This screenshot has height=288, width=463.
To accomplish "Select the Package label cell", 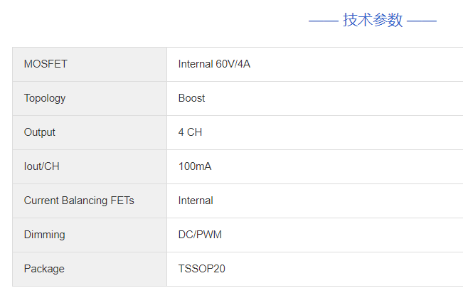I will 44,269.
